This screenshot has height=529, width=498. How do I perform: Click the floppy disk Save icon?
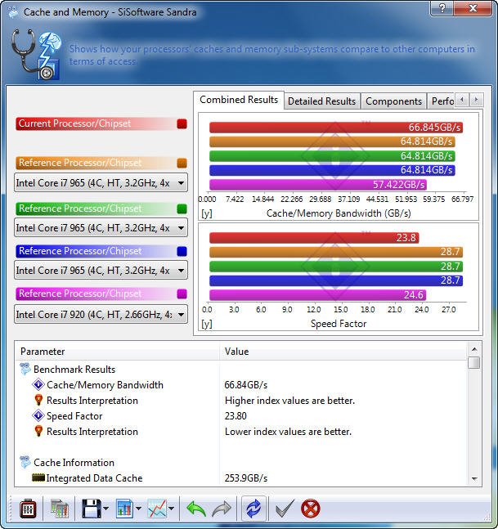point(92,509)
